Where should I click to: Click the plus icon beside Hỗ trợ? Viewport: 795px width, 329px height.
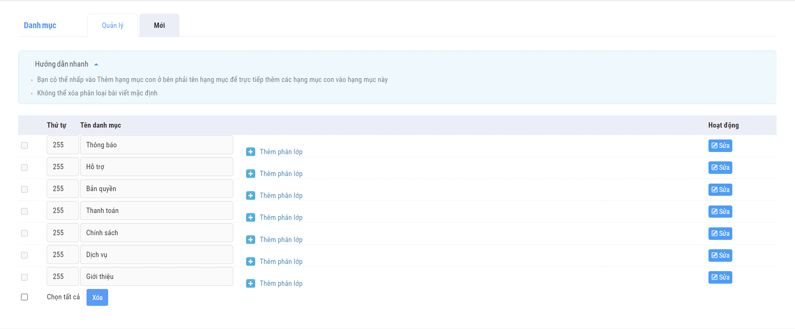pos(250,174)
